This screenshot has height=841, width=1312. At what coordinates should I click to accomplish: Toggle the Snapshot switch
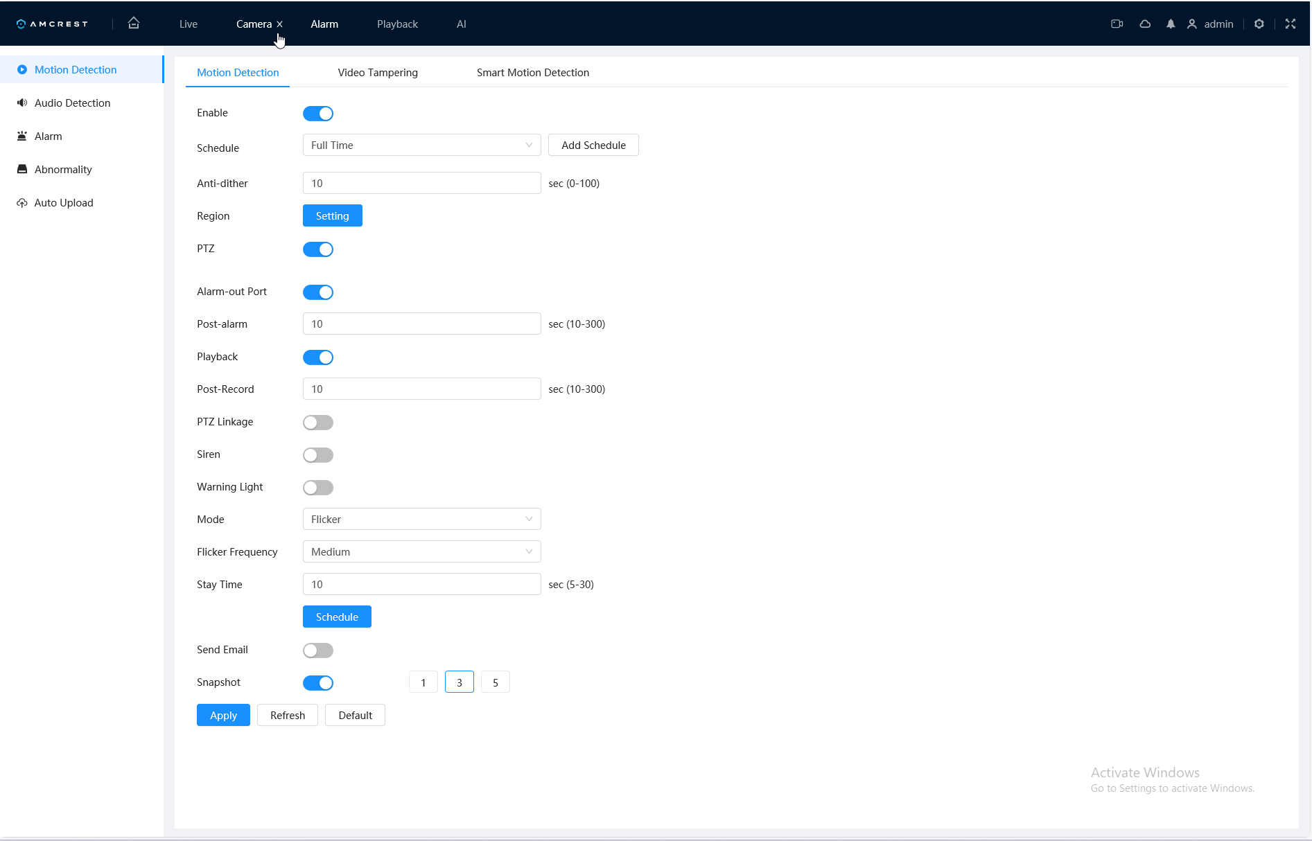click(x=318, y=683)
